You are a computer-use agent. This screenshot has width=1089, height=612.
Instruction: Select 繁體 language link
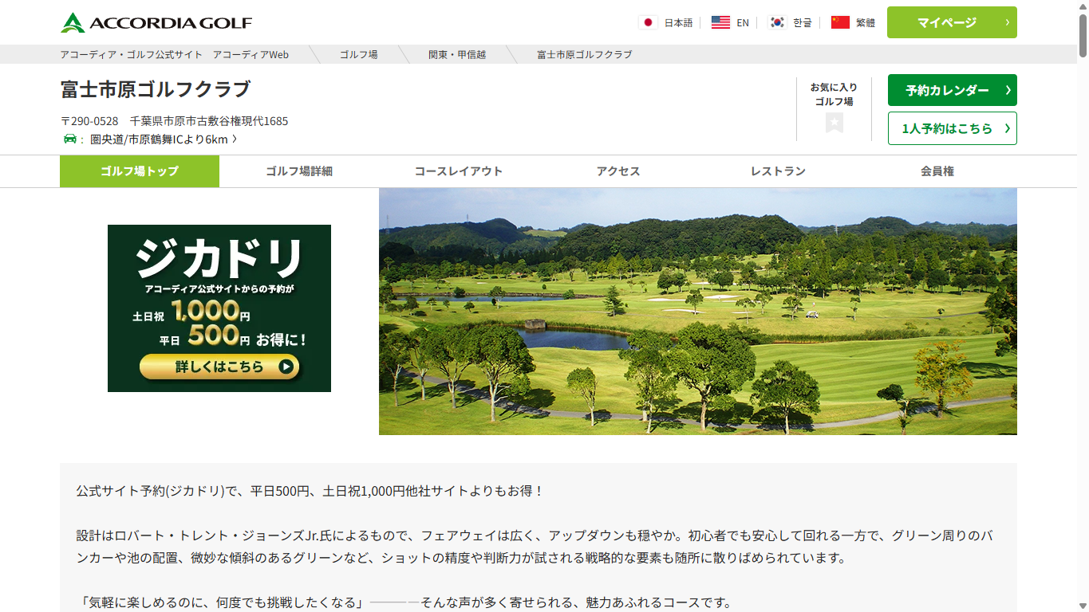(866, 22)
